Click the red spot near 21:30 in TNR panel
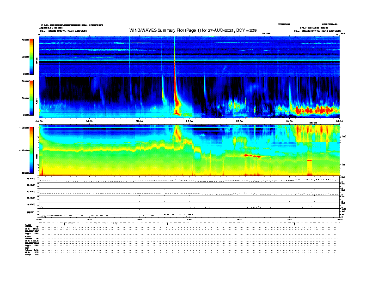 point(310,160)
